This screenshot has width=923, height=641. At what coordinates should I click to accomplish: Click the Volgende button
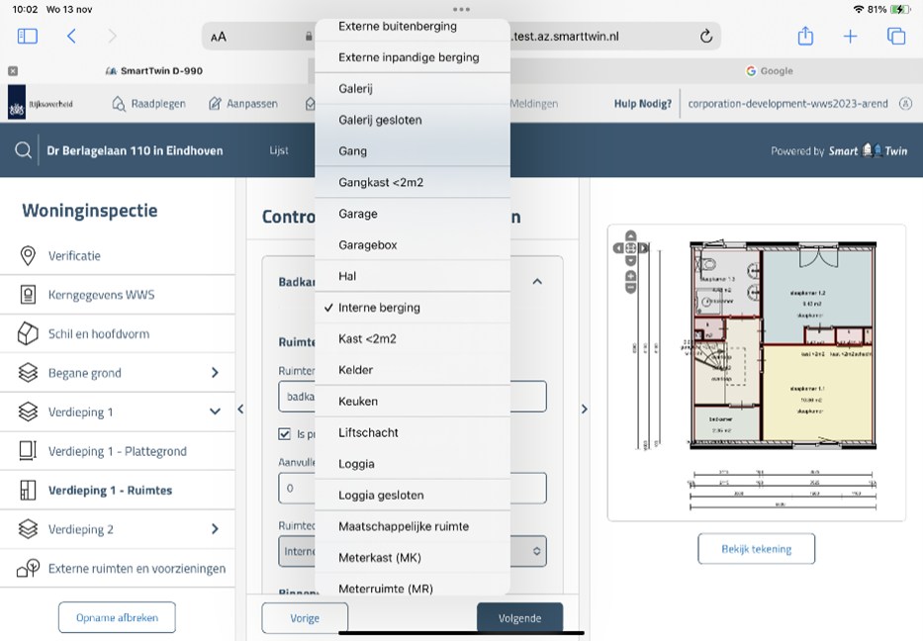coord(519,618)
